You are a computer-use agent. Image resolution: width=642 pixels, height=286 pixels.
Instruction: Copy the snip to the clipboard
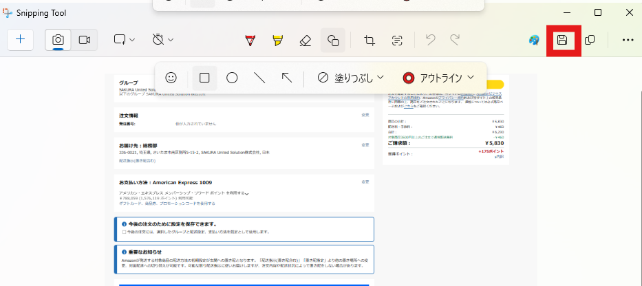point(590,41)
